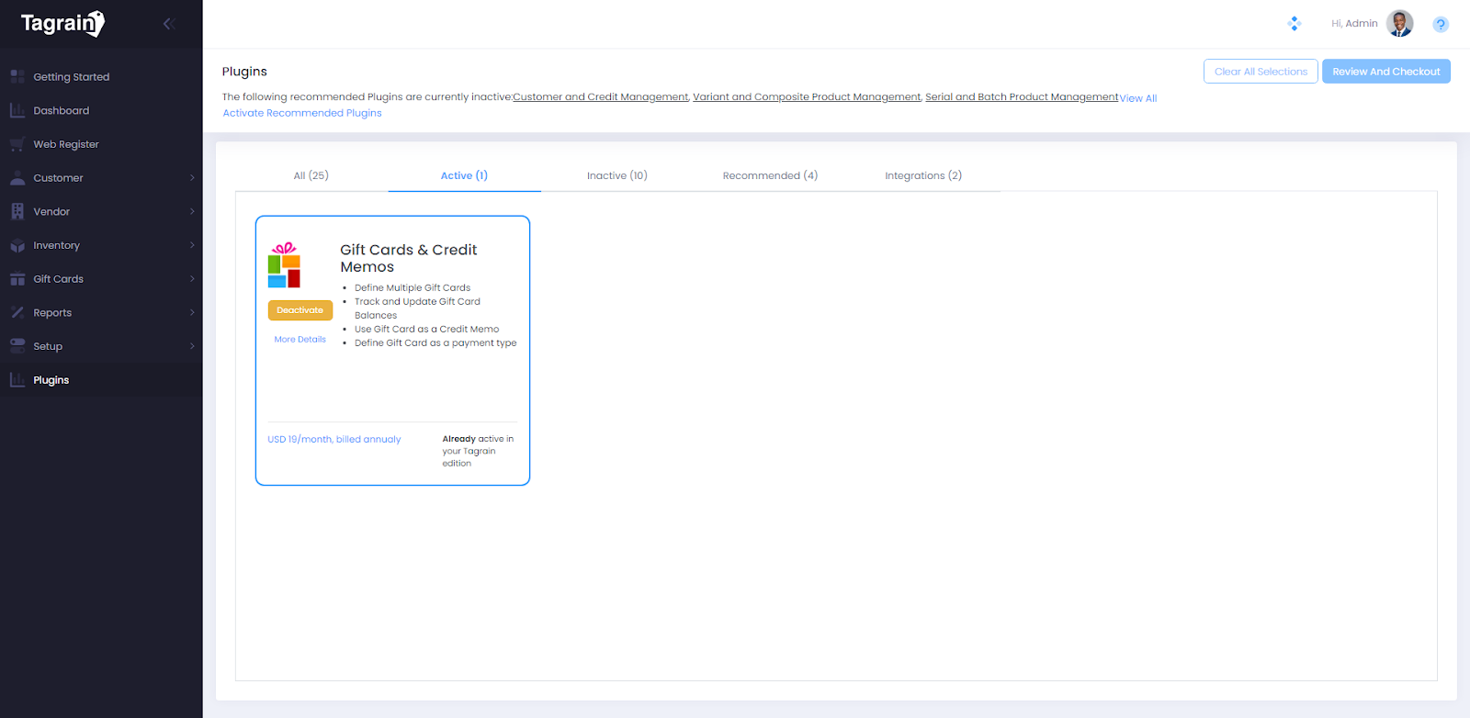The height and width of the screenshot is (718, 1470).
Task: Click Customer and Credit Management link
Action: click(601, 97)
